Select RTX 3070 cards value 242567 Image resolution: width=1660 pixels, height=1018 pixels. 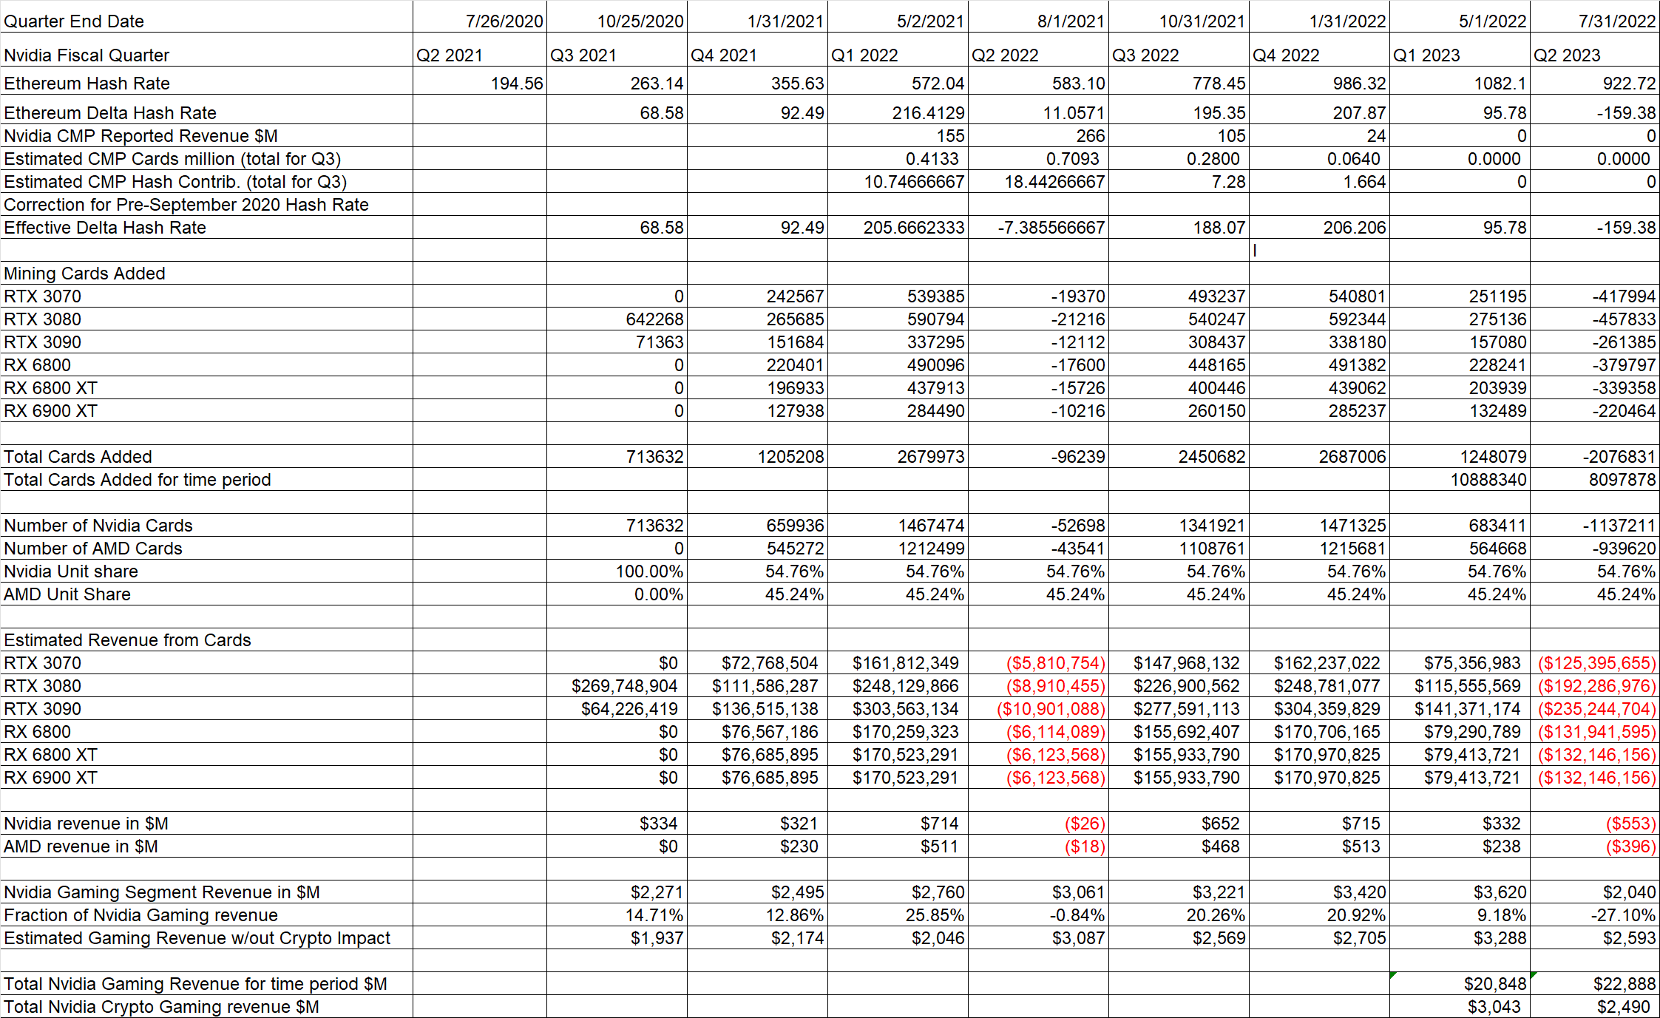pos(757,296)
